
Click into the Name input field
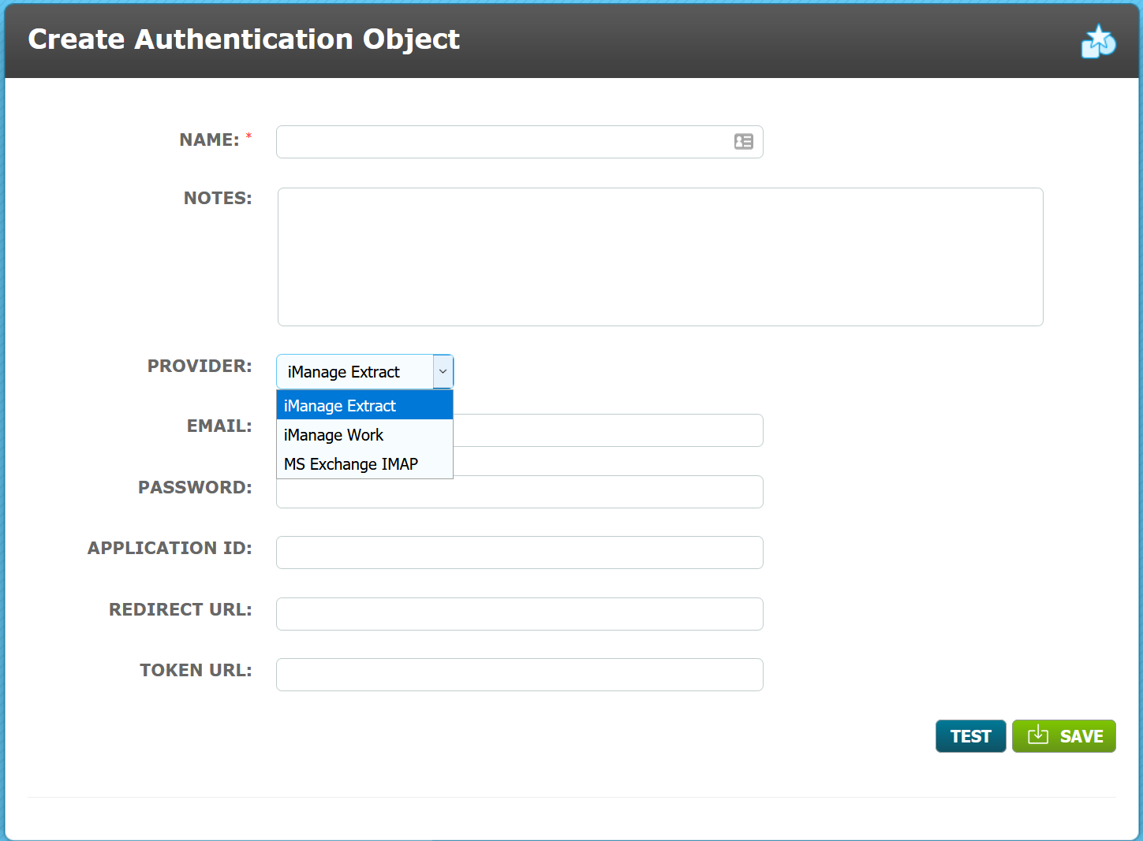click(519, 142)
